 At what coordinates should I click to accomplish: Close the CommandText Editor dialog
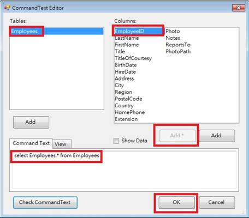[x=238, y=8]
